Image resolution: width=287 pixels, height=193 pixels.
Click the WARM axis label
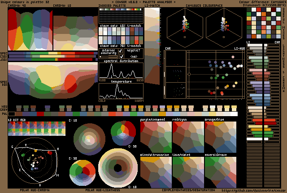point(139,101)
